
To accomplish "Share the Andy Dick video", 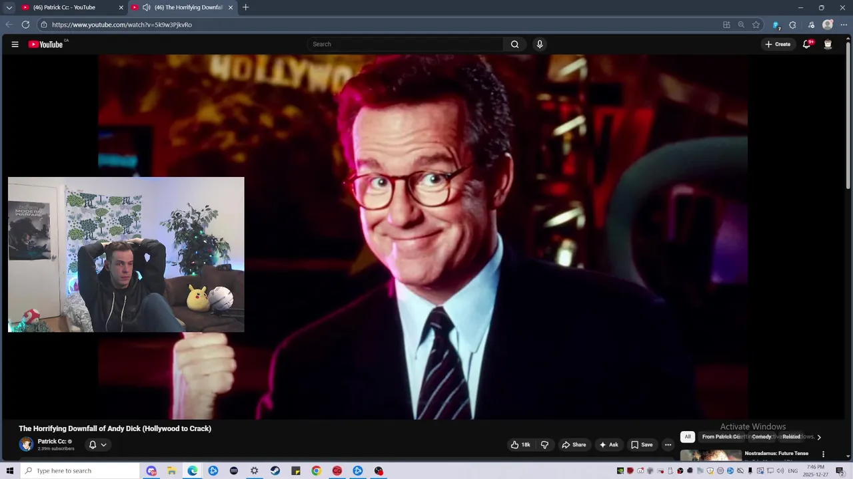I will point(574,444).
